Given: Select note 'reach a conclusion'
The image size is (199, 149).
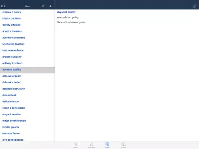Looking at the screenshot, I should click(x=27, y=108).
